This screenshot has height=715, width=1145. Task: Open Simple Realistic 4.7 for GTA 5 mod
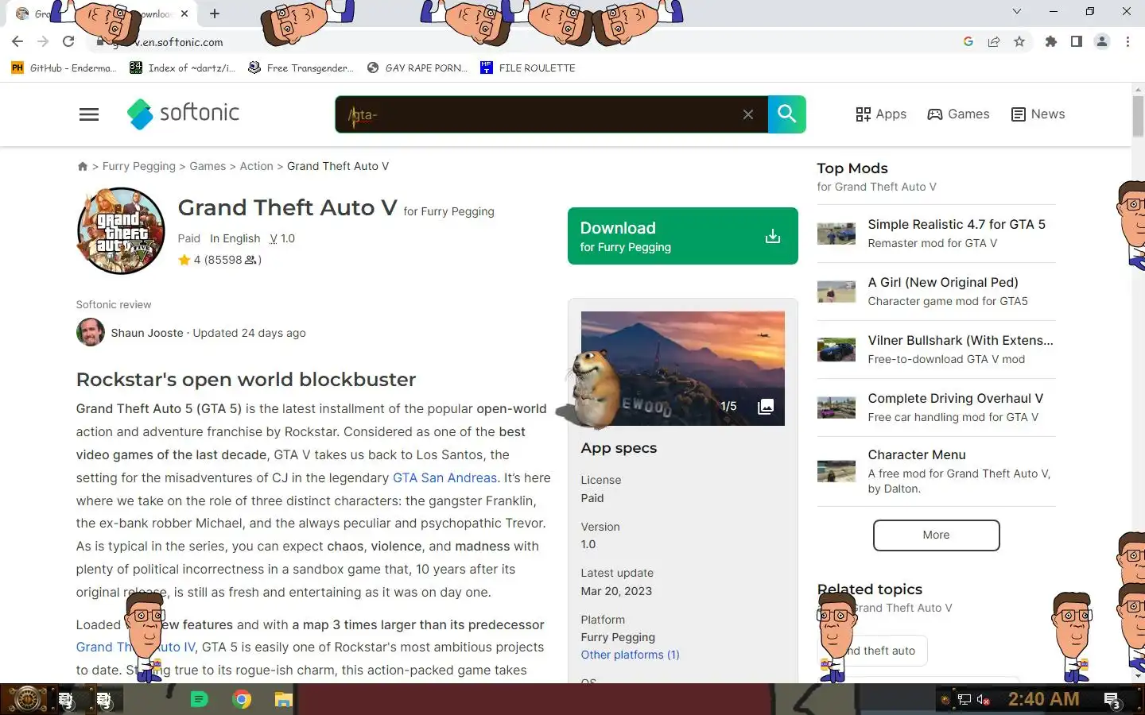(957, 225)
